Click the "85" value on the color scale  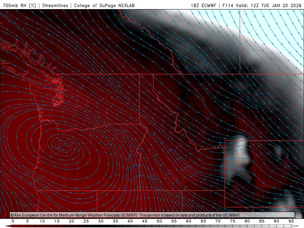262,221
